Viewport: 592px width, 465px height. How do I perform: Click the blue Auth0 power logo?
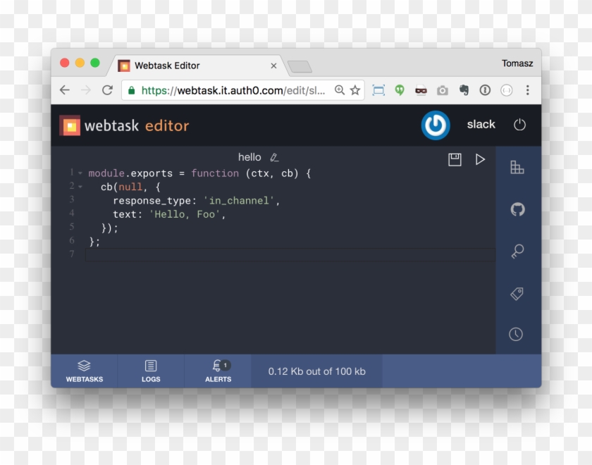tap(436, 125)
